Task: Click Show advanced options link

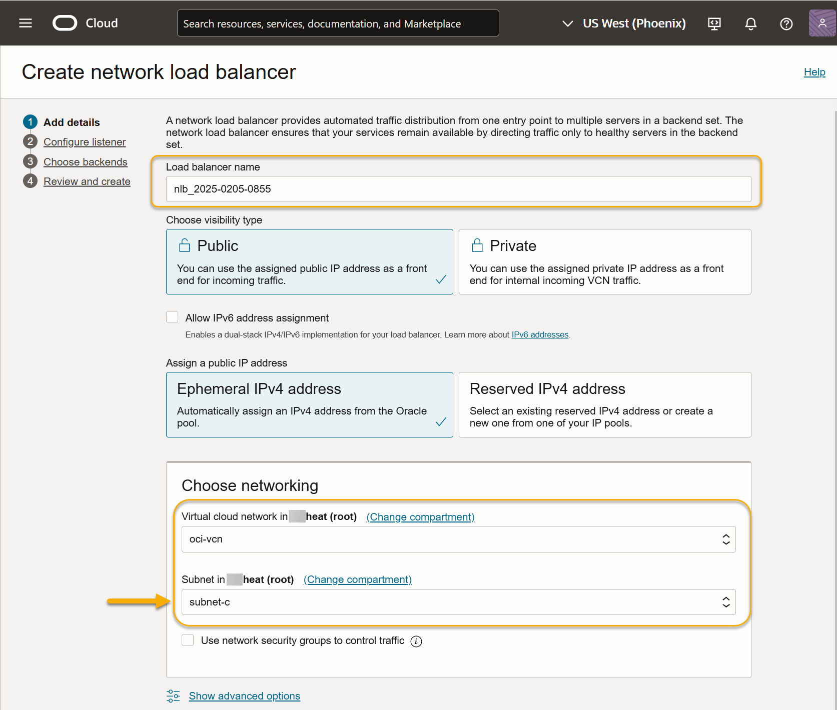Action: point(244,696)
